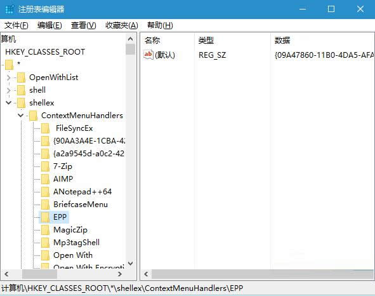The width and height of the screenshot is (375, 296).
Task: Click the AIMP folder icon
Action: coord(45,179)
